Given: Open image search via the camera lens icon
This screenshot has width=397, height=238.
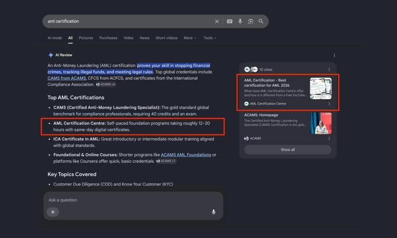Looking at the screenshot, I should (x=251, y=21).
